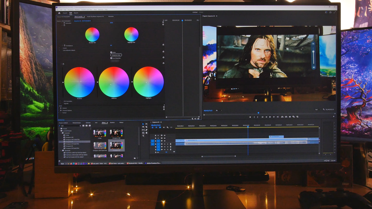The image size is (372, 209).
Task: Select the Rectangle tool
Action: coord(143,133)
